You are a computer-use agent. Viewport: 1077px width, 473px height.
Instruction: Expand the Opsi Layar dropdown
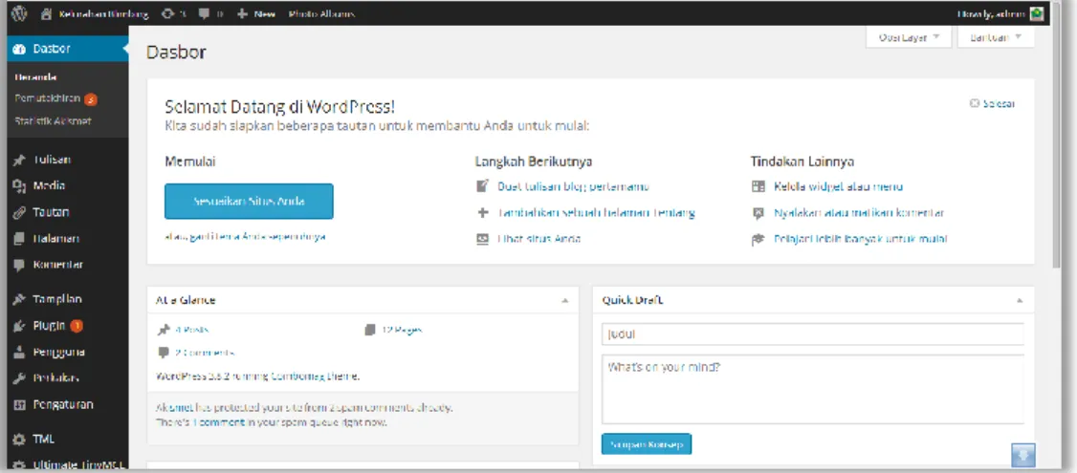910,38
